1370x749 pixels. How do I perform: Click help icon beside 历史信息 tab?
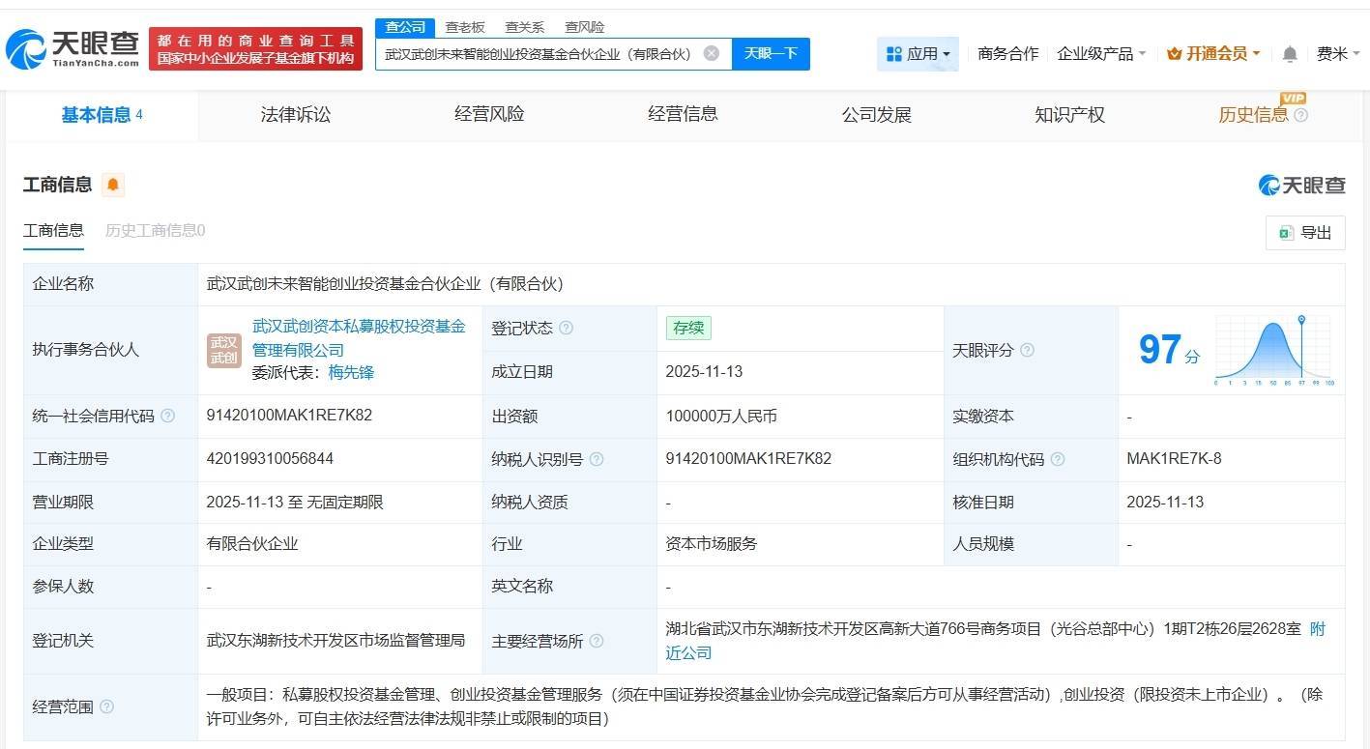[x=1301, y=116]
